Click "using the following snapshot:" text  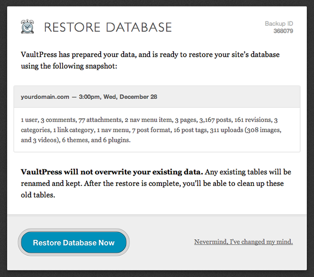tap(69, 66)
